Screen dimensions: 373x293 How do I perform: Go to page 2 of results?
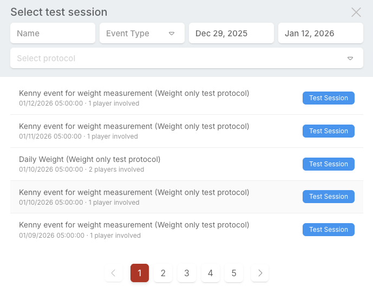(163, 274)
